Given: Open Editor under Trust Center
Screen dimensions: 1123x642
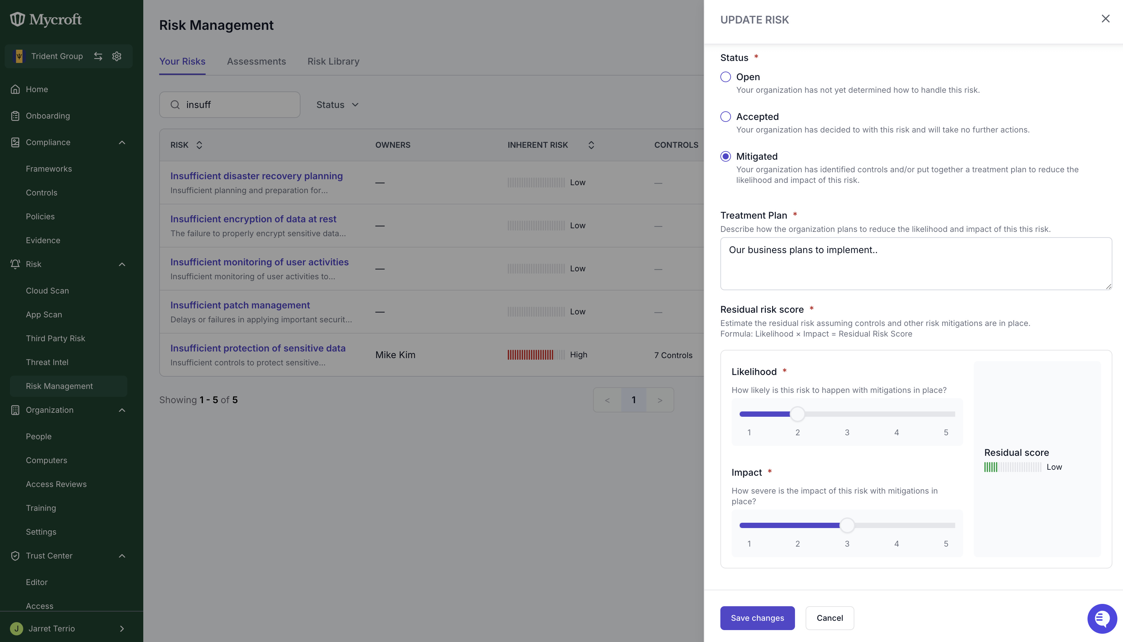Looking at the screenshot, I should pyautogui.click(x=36, y=582).
